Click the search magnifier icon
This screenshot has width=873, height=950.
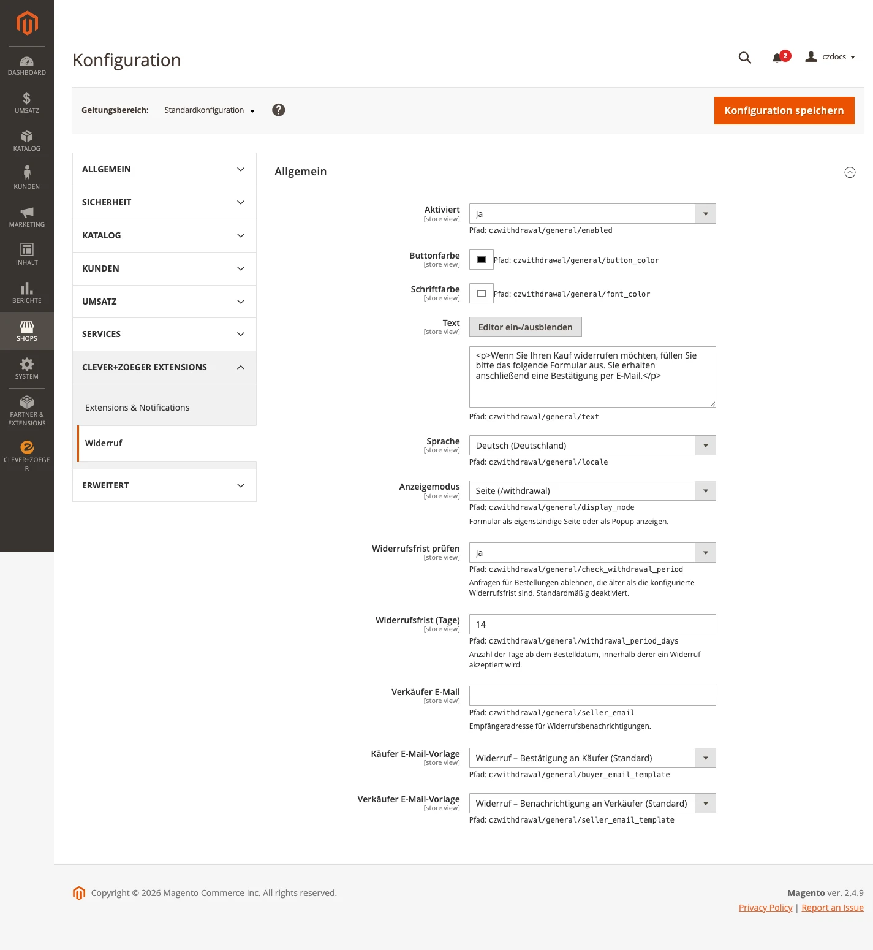point(745,58)
